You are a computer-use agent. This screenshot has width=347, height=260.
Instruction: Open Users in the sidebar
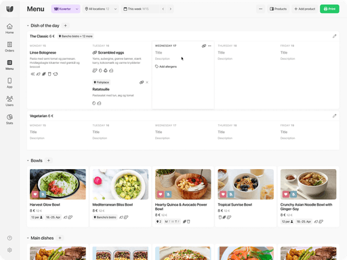click(x=9, y=101)
